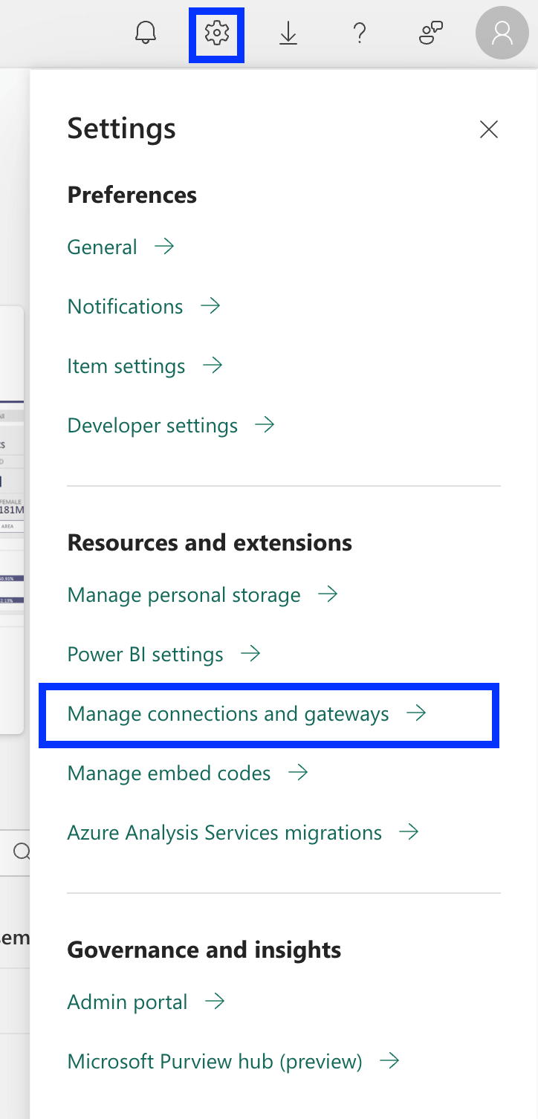
Task: Close the Settings panel
Action: 488,129
